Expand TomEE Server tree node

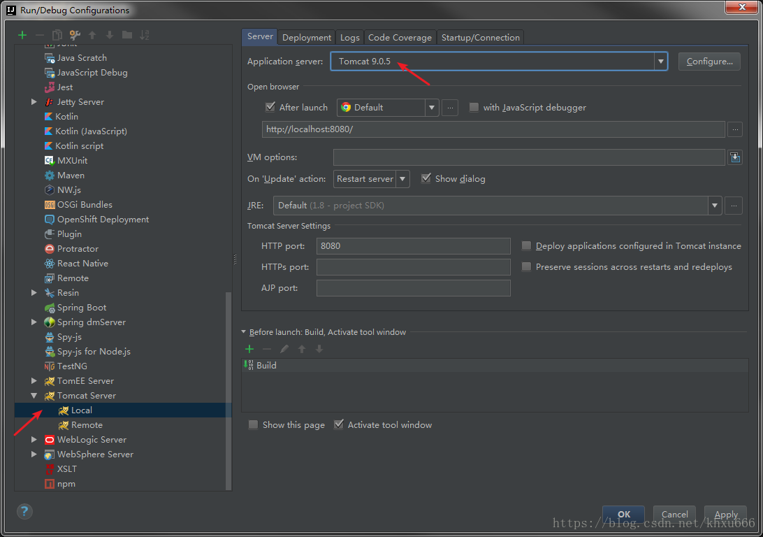(x=34, y=380)
